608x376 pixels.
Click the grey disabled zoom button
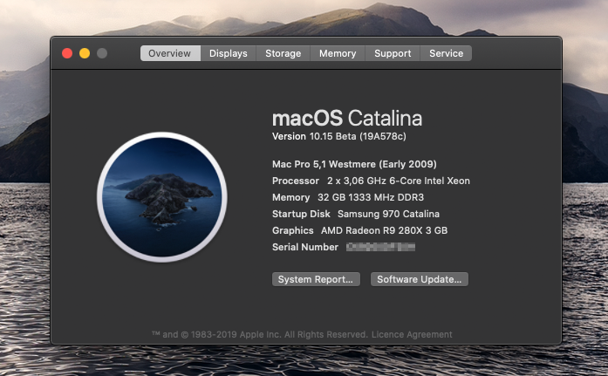point(102,53)
